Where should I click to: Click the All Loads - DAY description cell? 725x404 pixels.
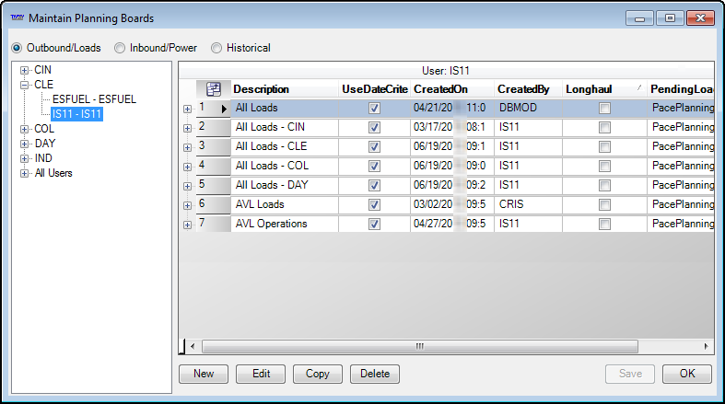click(285, 185)
